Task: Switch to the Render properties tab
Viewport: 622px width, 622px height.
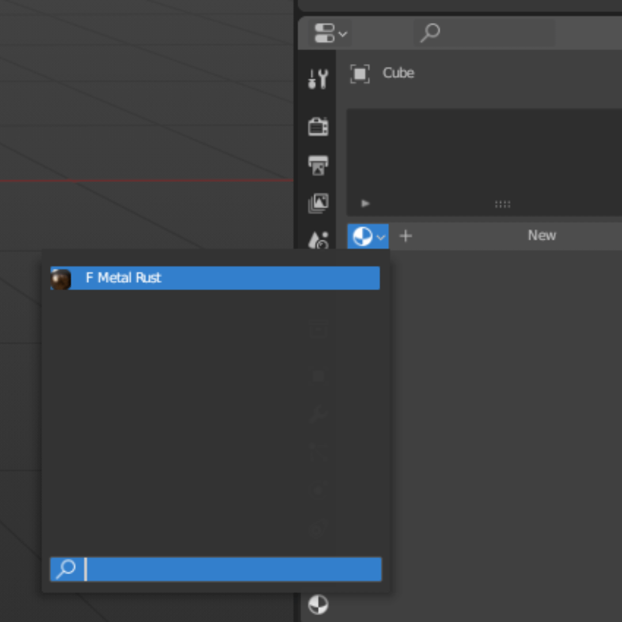Action: coord(318,126)
